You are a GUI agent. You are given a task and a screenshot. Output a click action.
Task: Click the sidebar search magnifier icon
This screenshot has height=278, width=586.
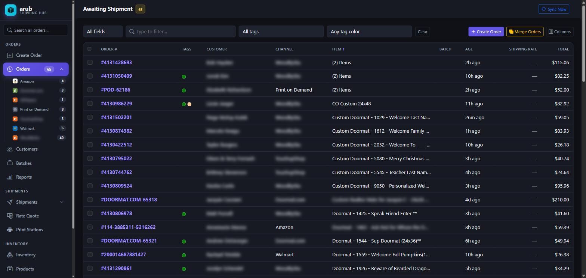[10, 30]
